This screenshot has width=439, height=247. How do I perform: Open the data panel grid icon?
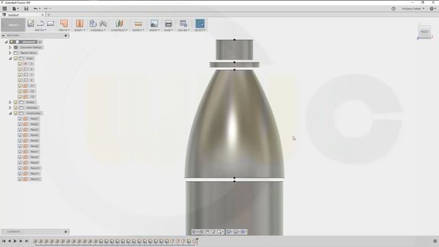[5, 9]
